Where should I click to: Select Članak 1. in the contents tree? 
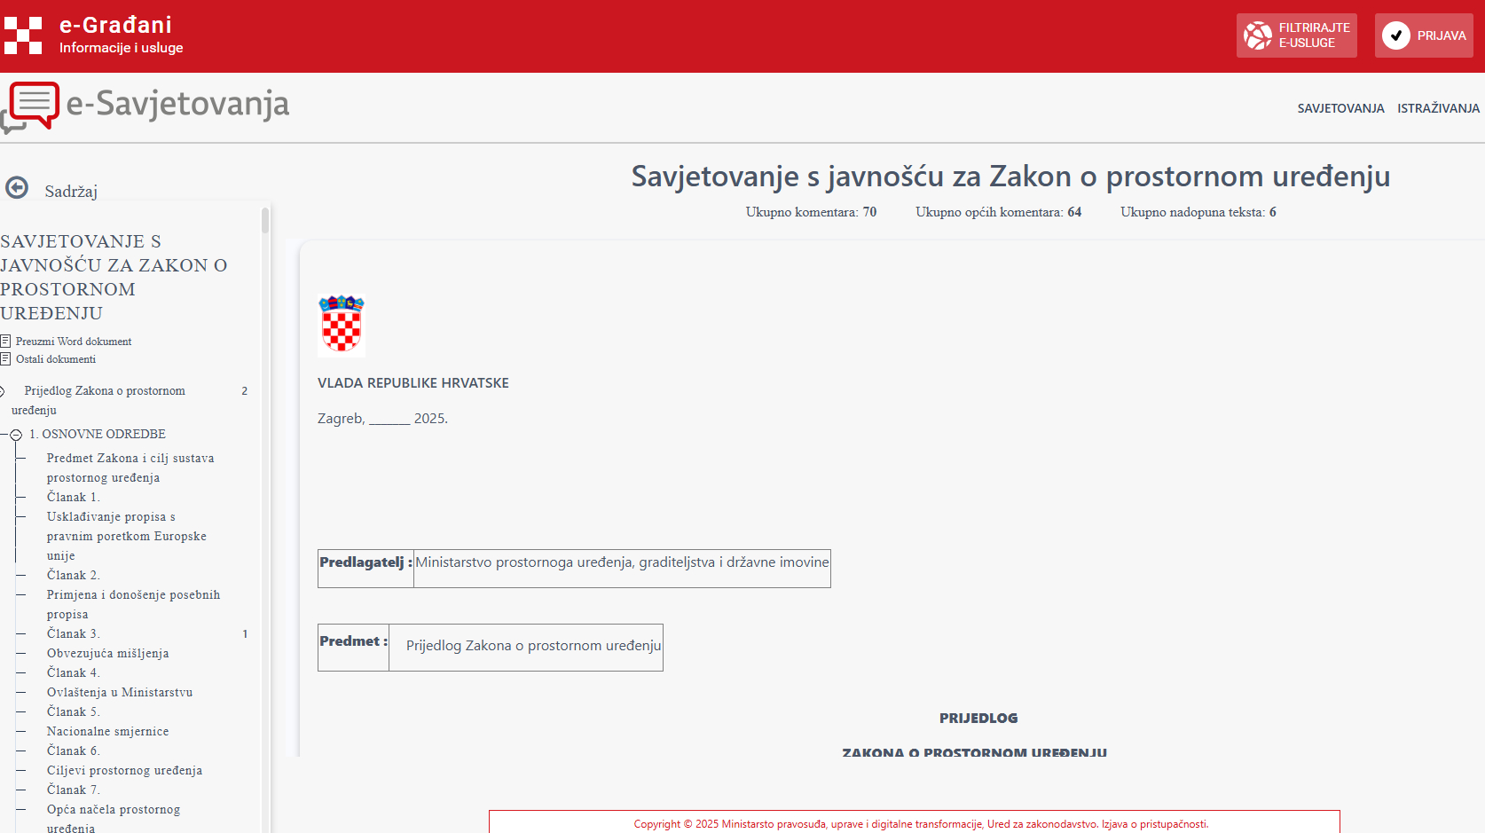pyautogui.click(x=74, y=497)
